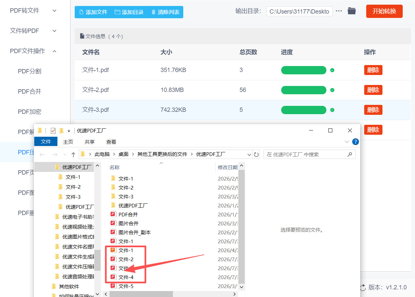Start conversion with 开始转换

[384, 11]
